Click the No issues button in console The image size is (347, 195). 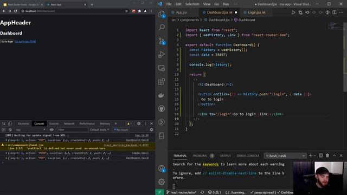121,130
